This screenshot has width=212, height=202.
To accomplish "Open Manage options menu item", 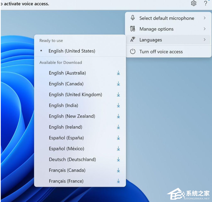I will click(x=156, y=29).
